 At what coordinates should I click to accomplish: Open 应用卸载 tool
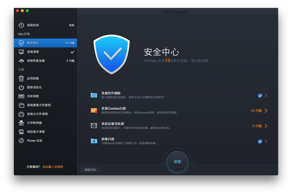[45, 78]
